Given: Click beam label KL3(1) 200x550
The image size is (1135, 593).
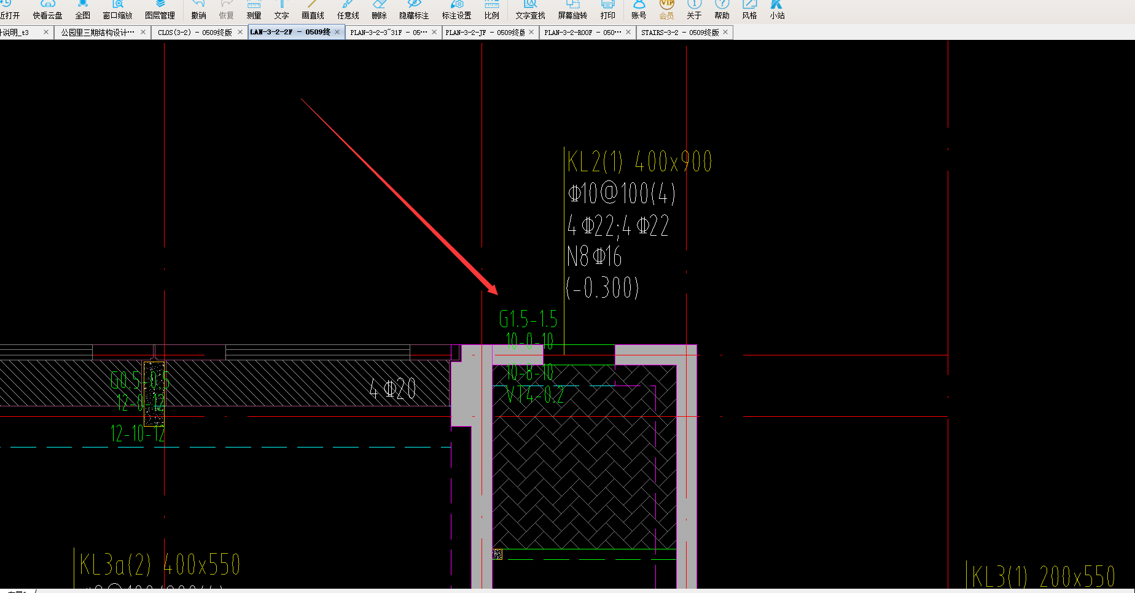Looking at the screenshot, I should [x=1043, y=576].
